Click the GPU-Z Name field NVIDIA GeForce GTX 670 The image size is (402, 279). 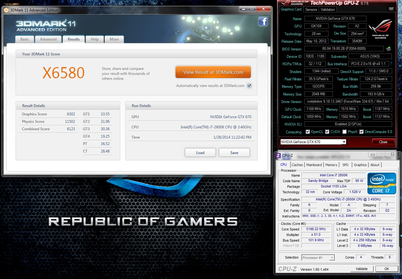click(x=335, y=19)
